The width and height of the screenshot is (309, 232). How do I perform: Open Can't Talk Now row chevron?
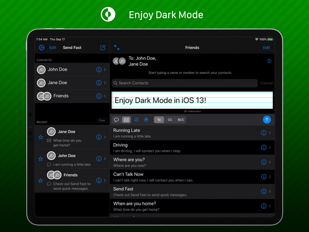click(x=270, y=177)
